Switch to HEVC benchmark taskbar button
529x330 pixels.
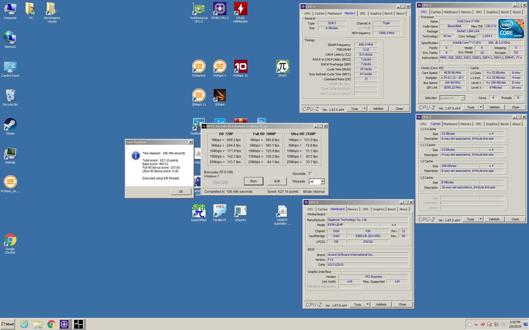(78, 324)
